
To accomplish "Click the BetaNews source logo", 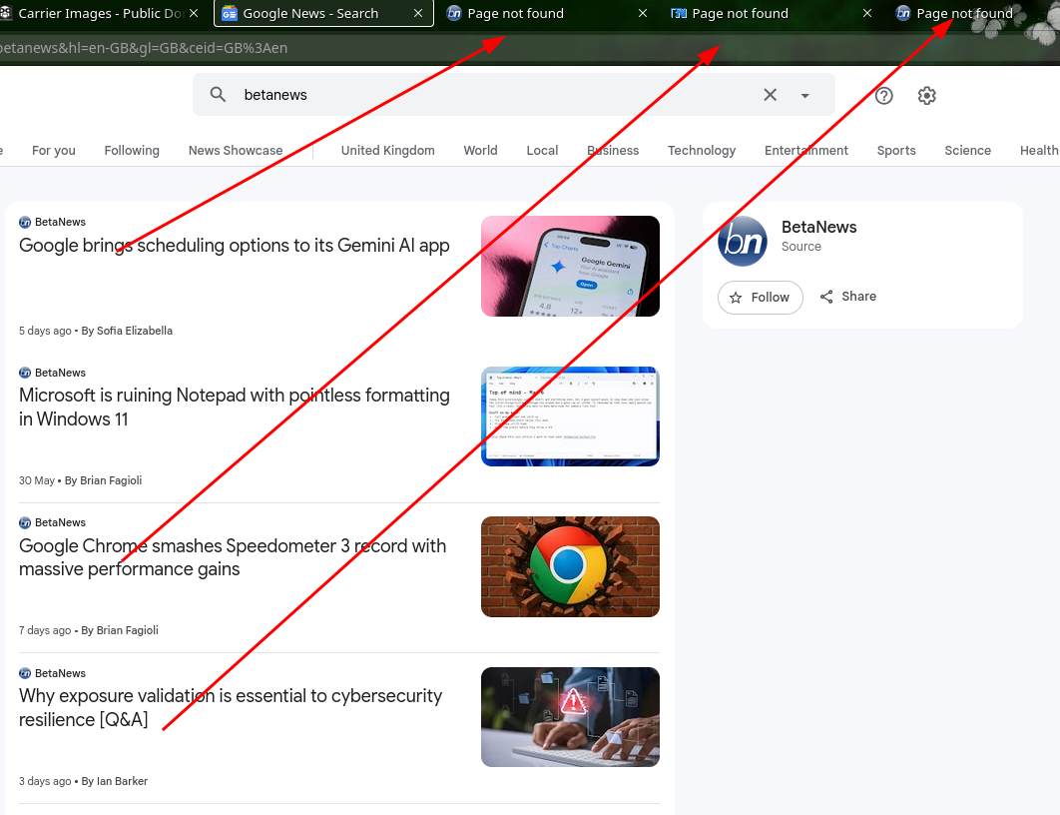I will click(x=743, y=241).
